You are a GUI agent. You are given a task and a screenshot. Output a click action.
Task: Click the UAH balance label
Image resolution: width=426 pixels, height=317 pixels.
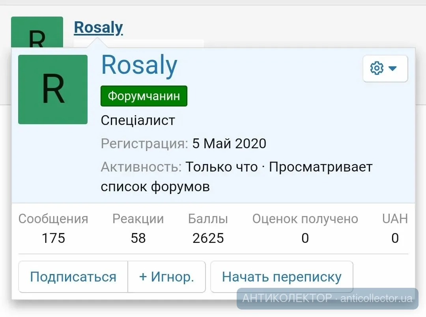[395, 219]
